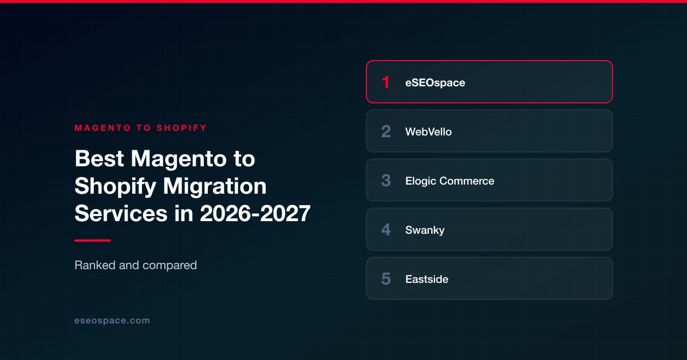Select the WebVello ranked card

click(x=489, y=131)
